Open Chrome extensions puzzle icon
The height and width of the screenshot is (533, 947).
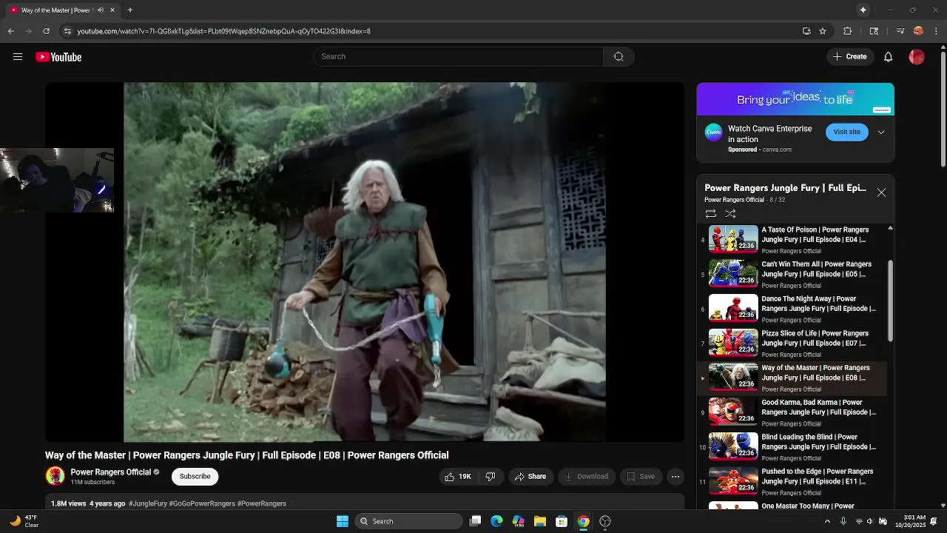tap(848, 31)
